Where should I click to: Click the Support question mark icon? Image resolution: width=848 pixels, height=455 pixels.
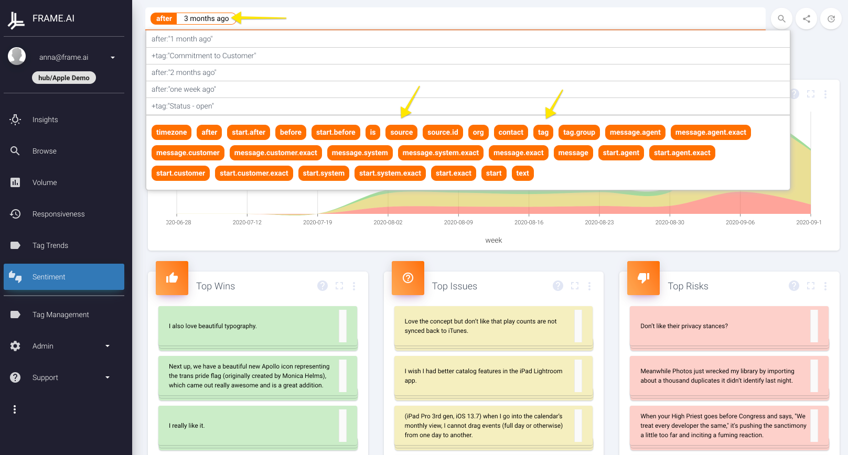point(15,377)
